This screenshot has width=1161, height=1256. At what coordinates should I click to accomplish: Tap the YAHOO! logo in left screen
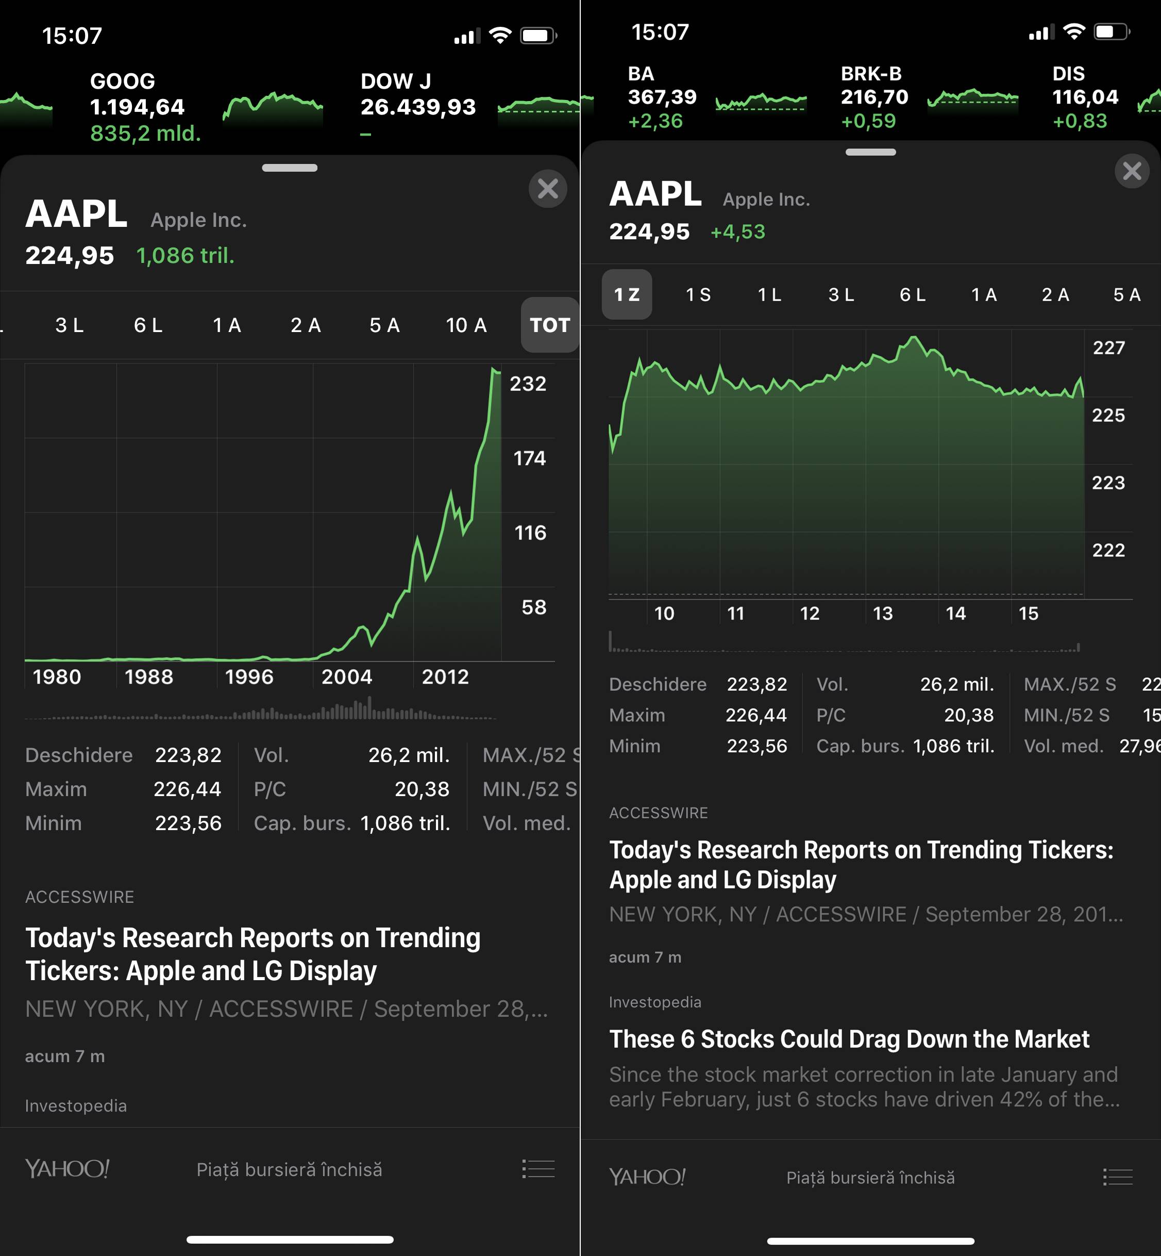click(x=67, y=1169)
